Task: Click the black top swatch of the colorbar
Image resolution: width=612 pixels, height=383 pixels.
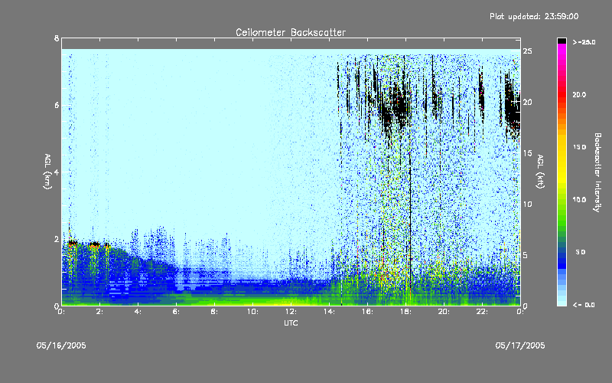Action: coord(562,41)
